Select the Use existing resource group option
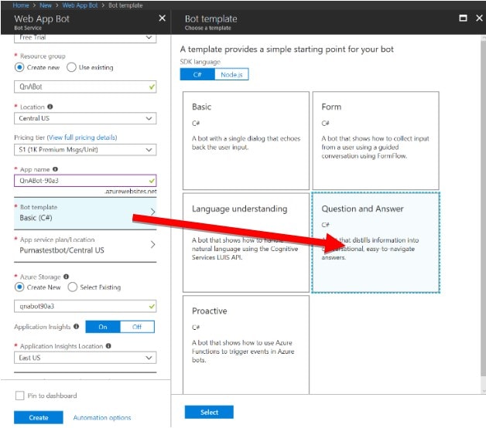The width and height of the screenshot is (486, 428). click(72, 67)
